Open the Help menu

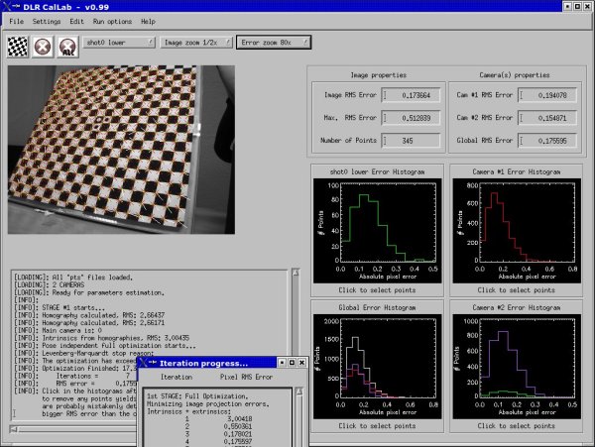coord(148,21)
